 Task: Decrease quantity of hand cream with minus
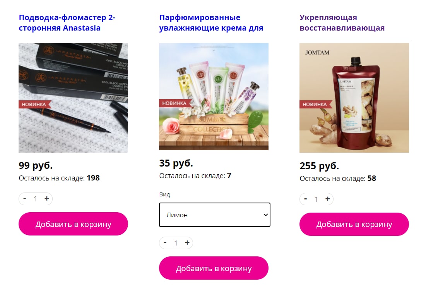tap(165, 243)
